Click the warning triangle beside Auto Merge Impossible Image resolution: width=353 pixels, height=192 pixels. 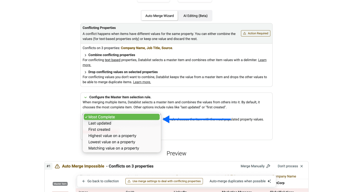(x=57, y=166)
